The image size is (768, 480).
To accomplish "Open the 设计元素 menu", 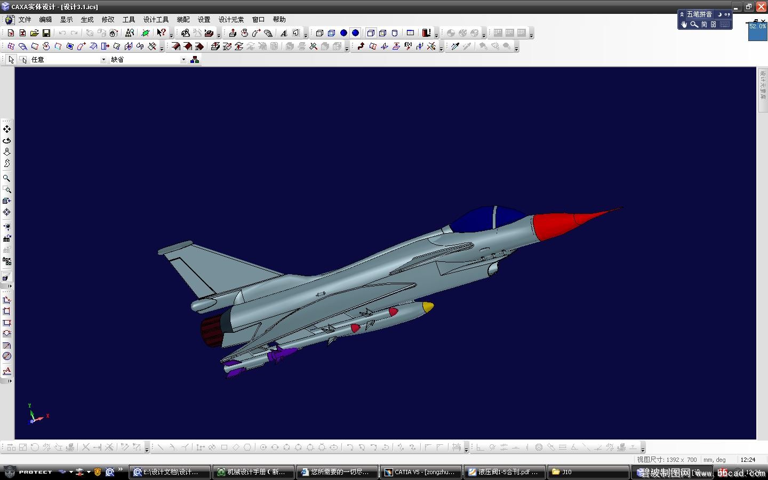I will tap(231, 20).
